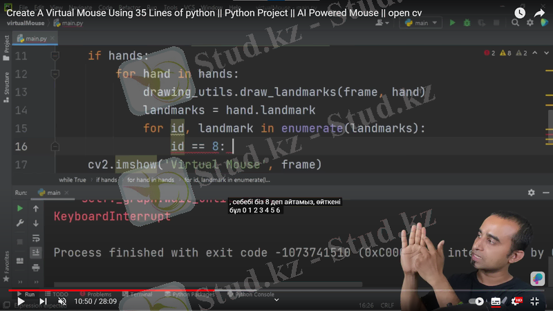The image size is (553, 311).
Task: Click the print icon in Run panel
Action: click(x=36, y=268)
